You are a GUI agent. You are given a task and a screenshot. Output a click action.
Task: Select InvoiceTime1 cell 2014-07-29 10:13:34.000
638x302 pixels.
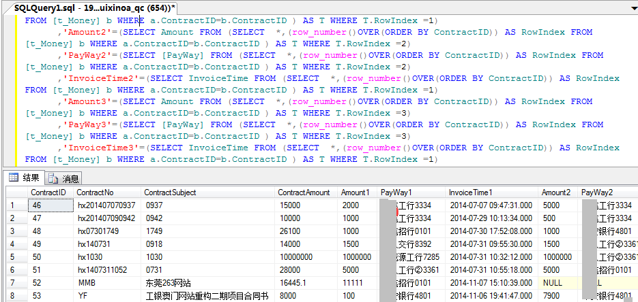[x=492, y=218]
